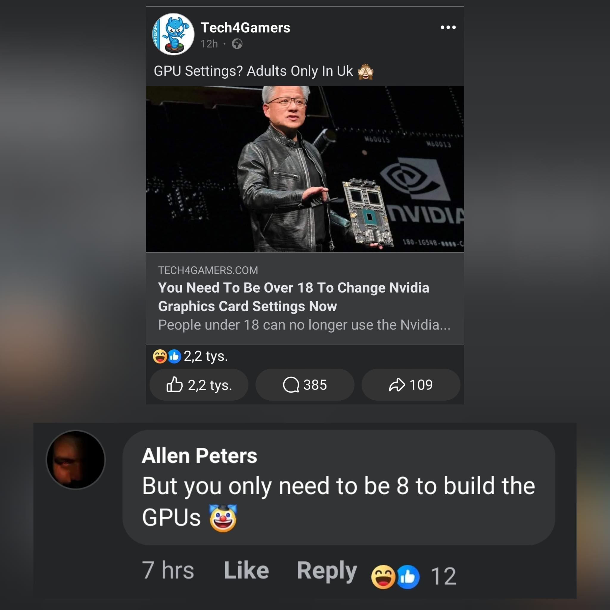Click comment's haha reaction emoji
The image size is (610, 610).
pos(383,577)
